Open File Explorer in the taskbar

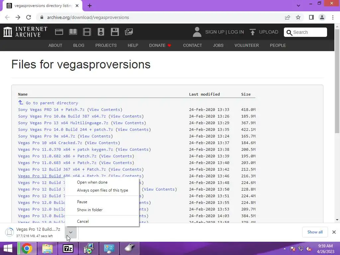tap(47, 248)
